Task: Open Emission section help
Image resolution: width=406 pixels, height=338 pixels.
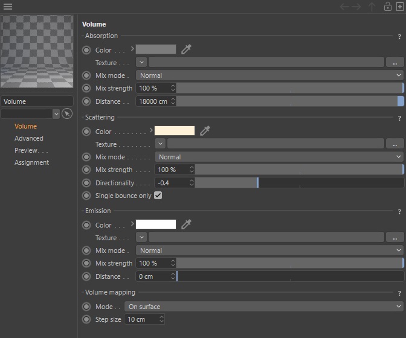Action: click(399, 212)
